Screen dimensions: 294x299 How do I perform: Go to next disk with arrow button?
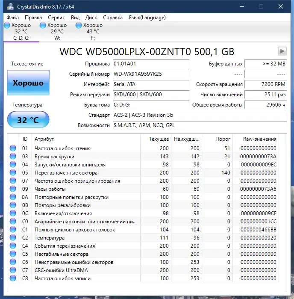click(282, 51)
